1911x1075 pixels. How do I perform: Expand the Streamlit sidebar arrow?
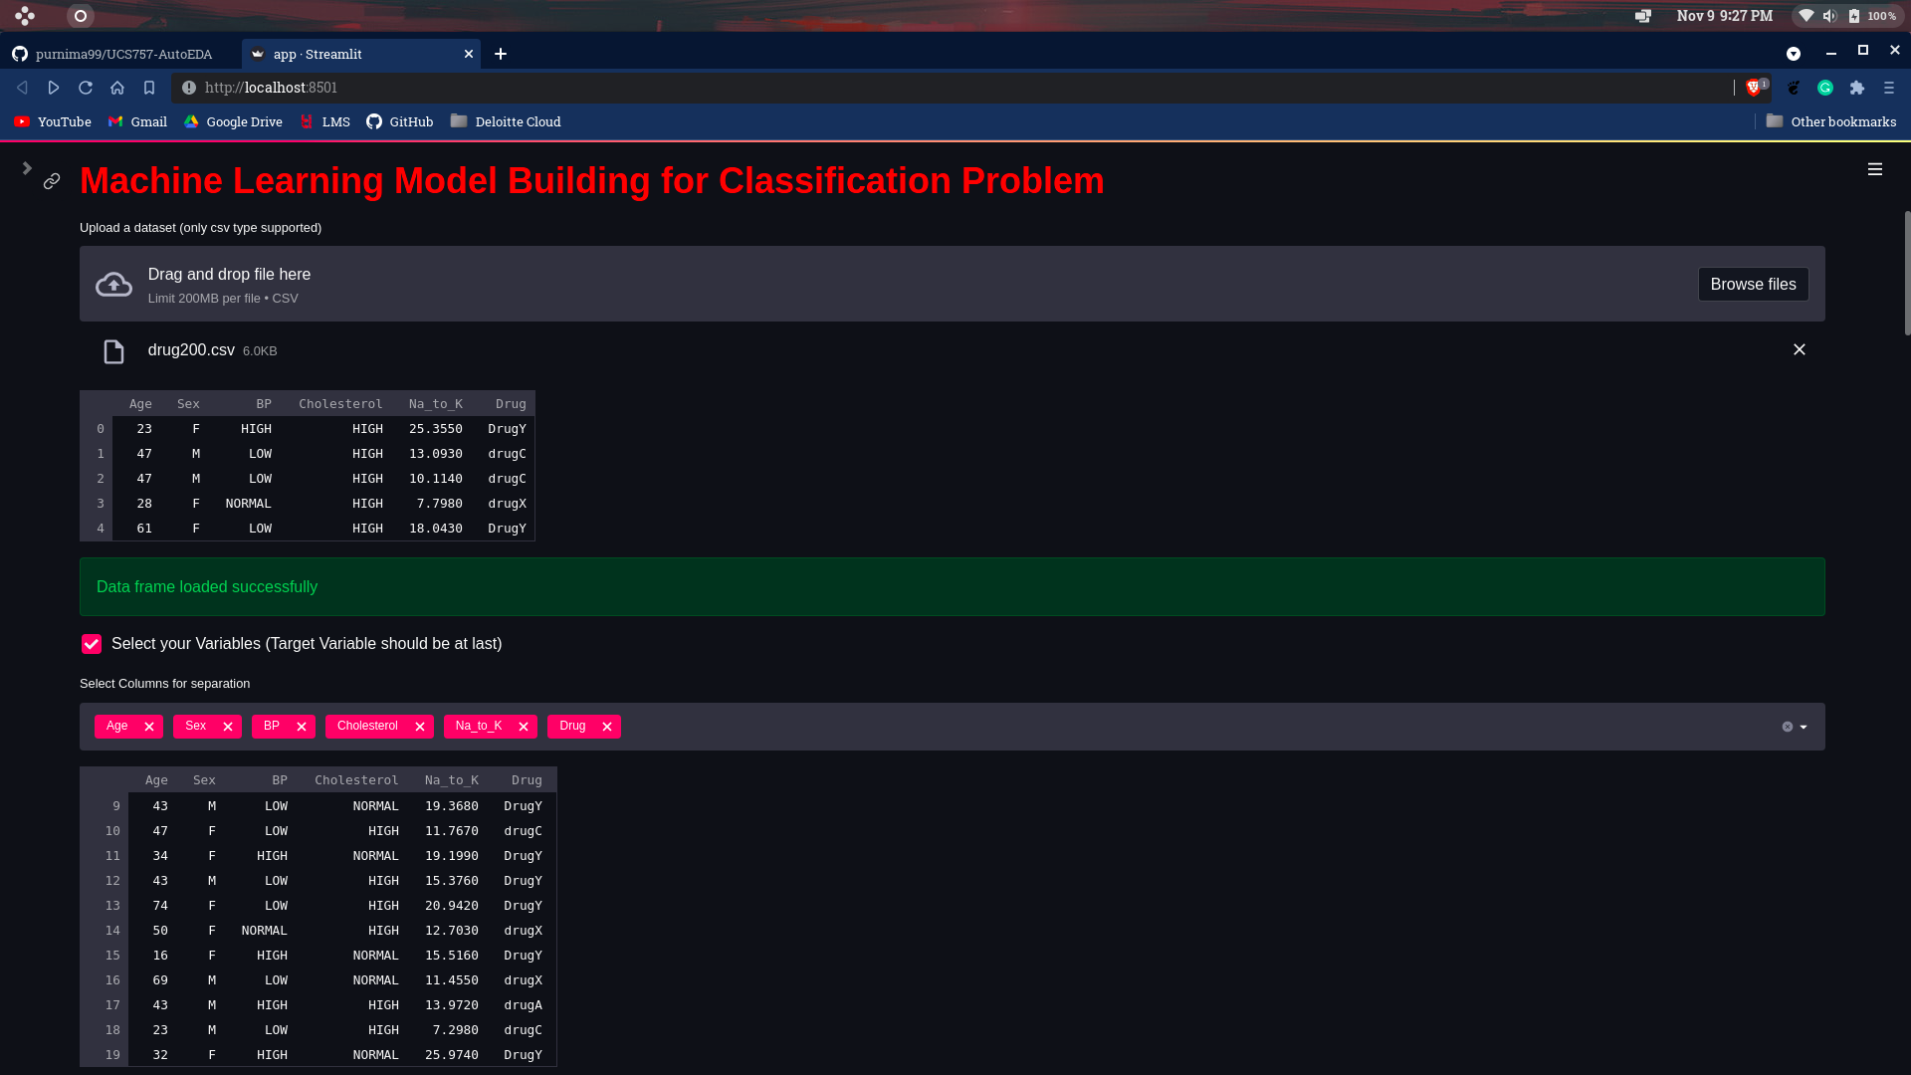pos(27,168)
